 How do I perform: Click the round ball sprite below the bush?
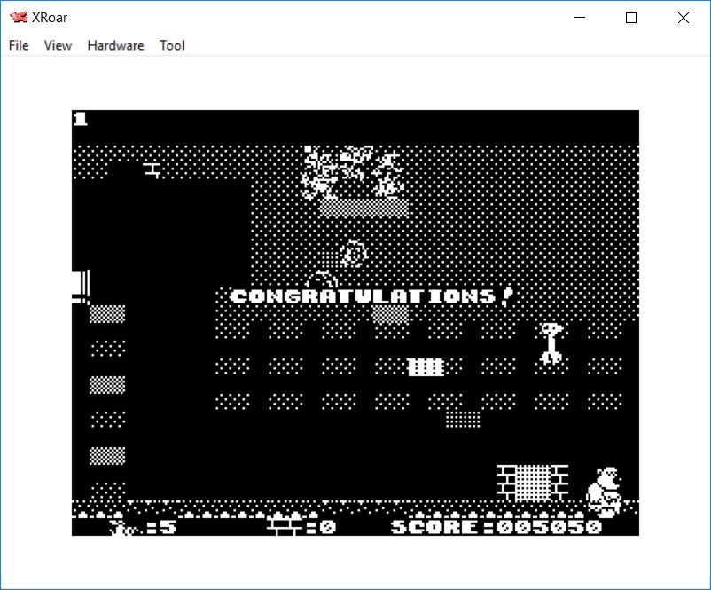point(354,254)
